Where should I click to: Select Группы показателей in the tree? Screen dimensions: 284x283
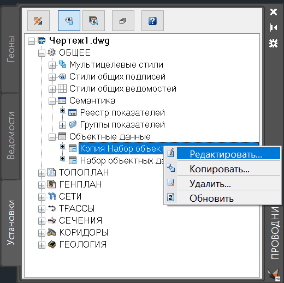pos(122,125)
